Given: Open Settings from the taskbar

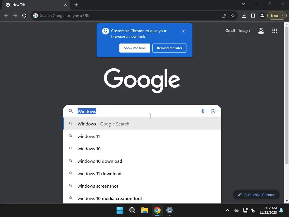Looking at the screenshot, I should pos(170,210).
